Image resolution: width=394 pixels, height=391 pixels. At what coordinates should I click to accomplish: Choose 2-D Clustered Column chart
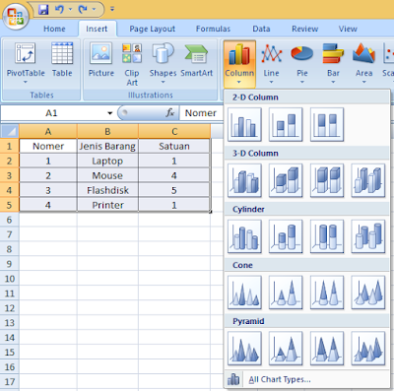click(244, 124)
